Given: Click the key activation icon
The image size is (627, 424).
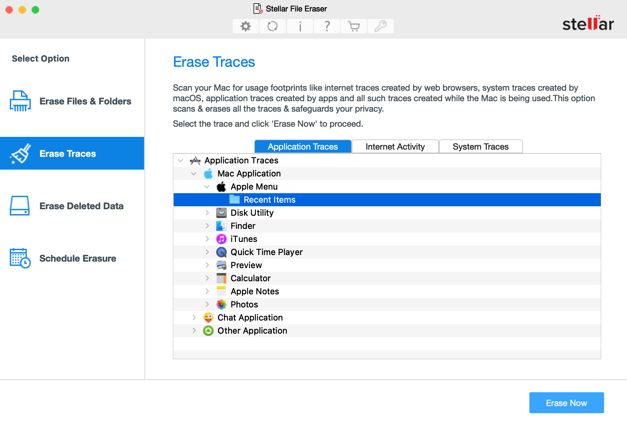Looking at the screenshot, I should [381, 26].
